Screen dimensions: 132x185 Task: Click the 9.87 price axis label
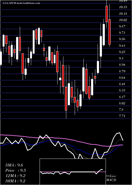coord(122,26)
